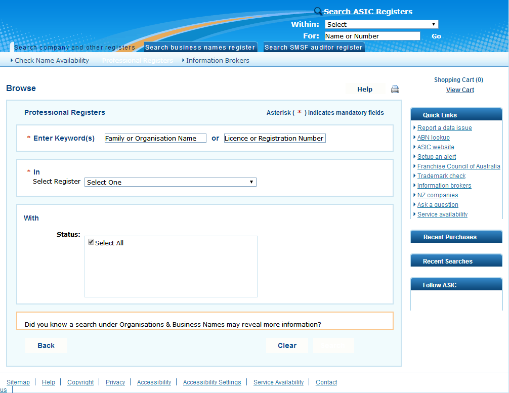This screenshot has height=393, width=509.
Task: Open Information Brokers menu item
Action: click(218, 60)
